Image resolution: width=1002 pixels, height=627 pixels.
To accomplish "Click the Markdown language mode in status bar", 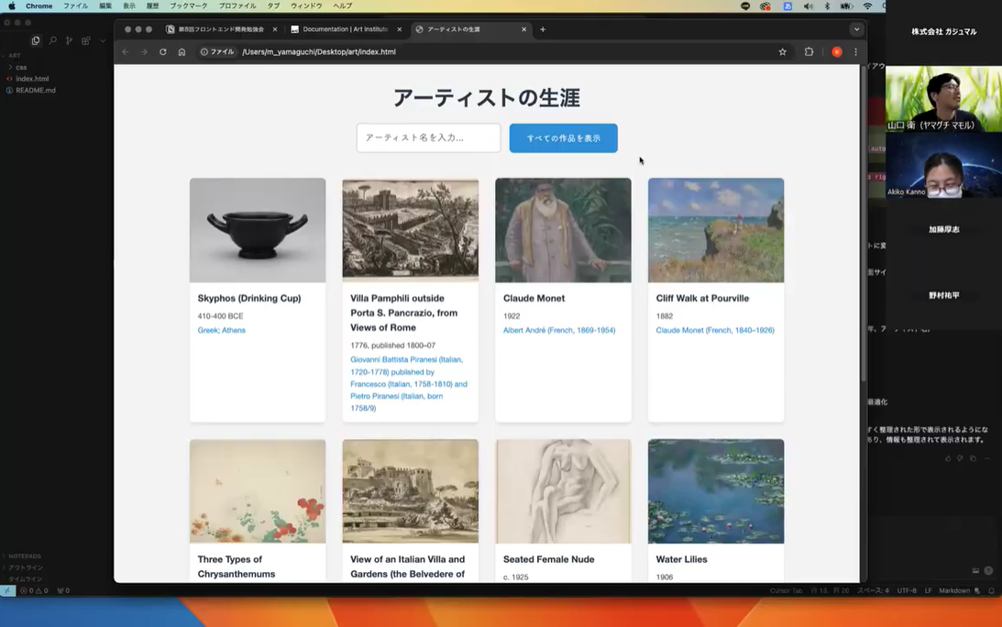I will pyautogui.click(x=954, y=590).
